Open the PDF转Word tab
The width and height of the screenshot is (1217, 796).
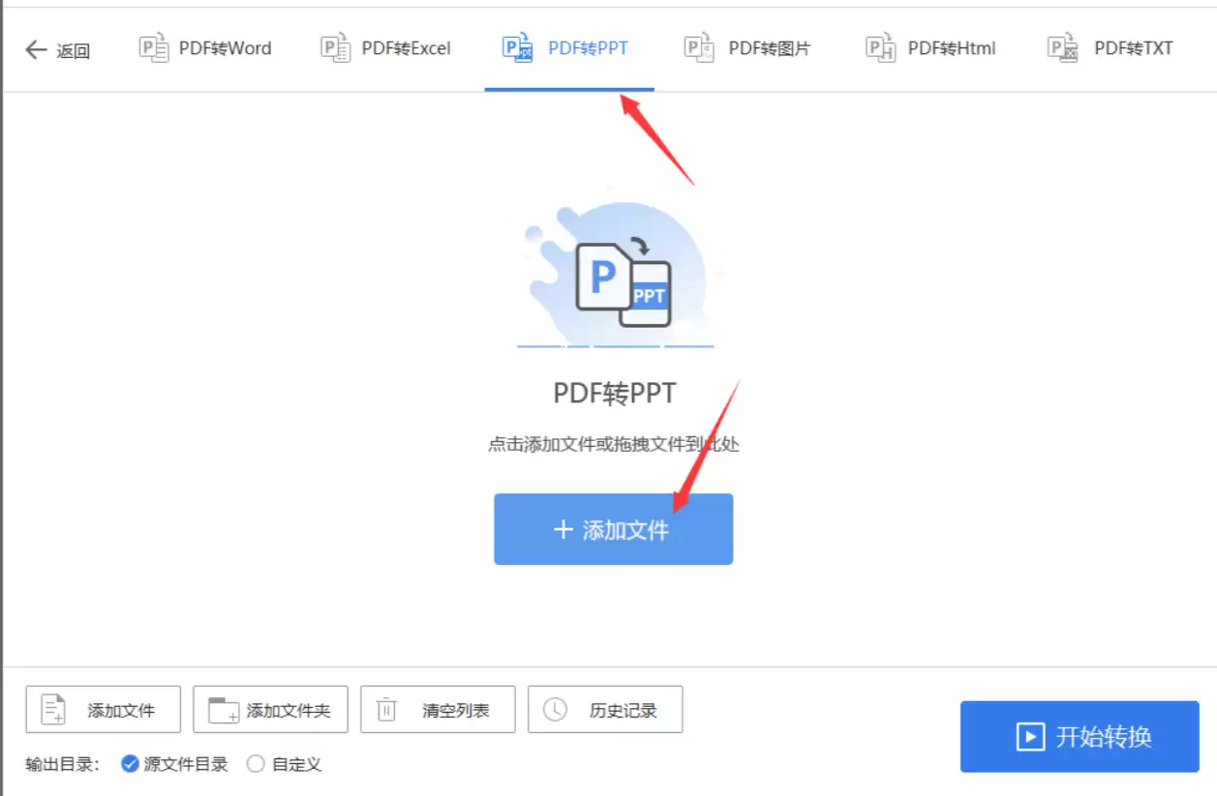225,48
